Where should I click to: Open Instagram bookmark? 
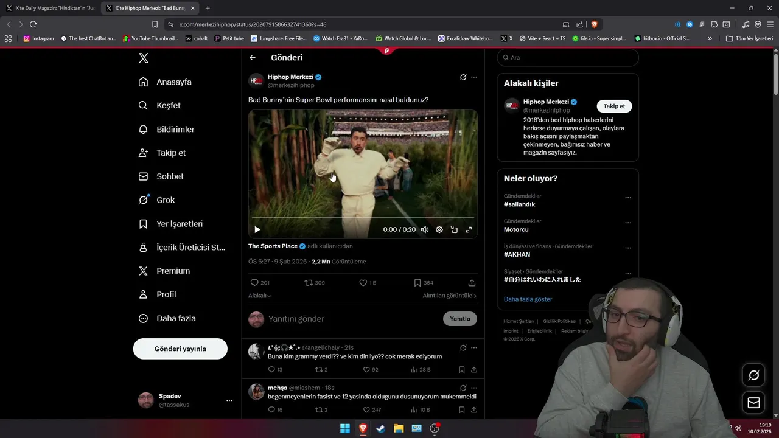pos(39,38)
